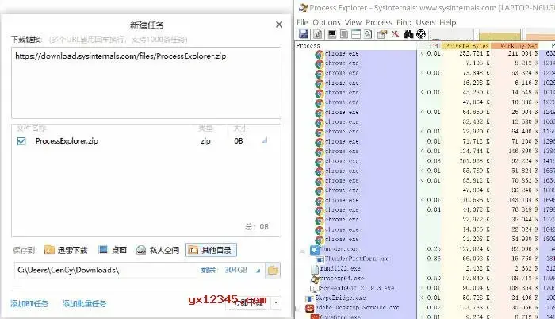Click the orange physical memory mini graph
555x319 pixels.
(541, 35)
